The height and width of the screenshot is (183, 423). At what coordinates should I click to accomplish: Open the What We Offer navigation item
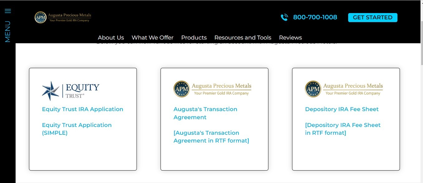(152, 37)
